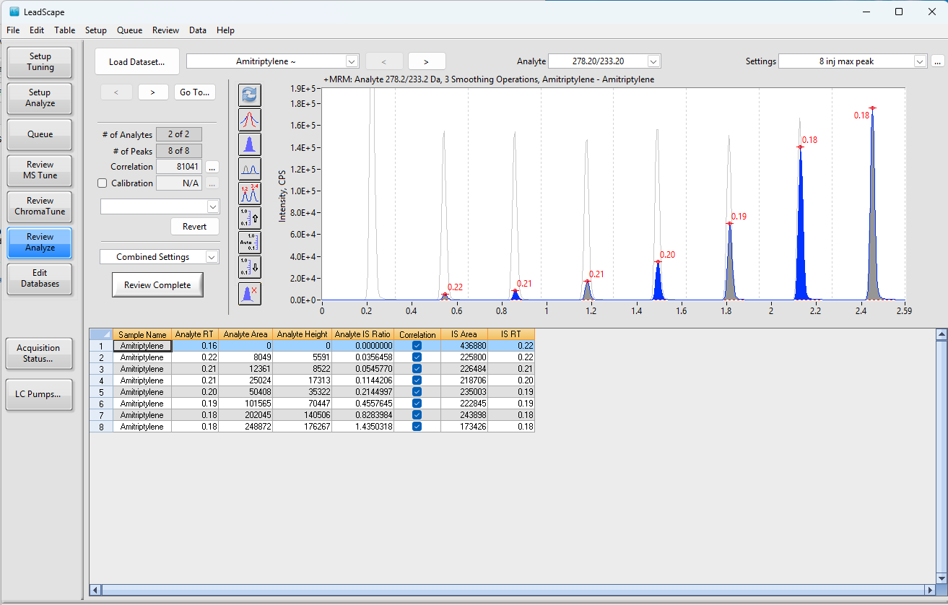Click the red and blue overlaid peaks icon

pyautogui.click(x=249, y=120)
